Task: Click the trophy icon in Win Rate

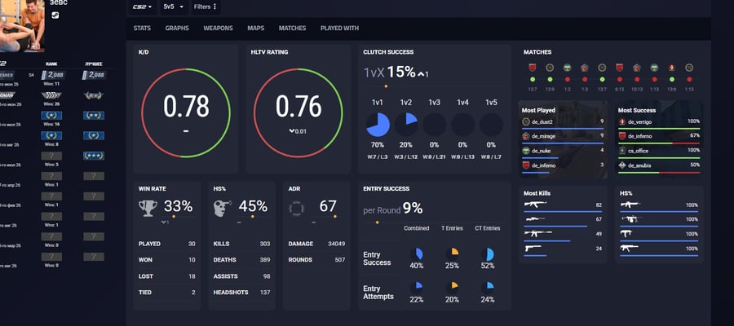Action: coord(148,208)
